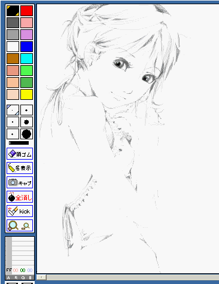This screenshot has height=284, width=219.
Task: Pick the salmon color swatch
Action: tap(13, 71)
